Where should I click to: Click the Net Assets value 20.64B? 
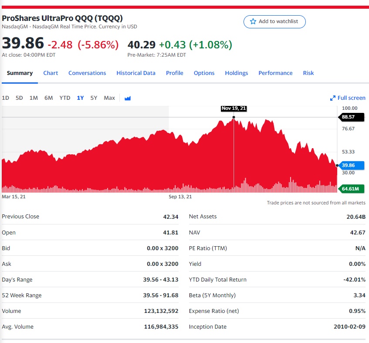[356, 217]
